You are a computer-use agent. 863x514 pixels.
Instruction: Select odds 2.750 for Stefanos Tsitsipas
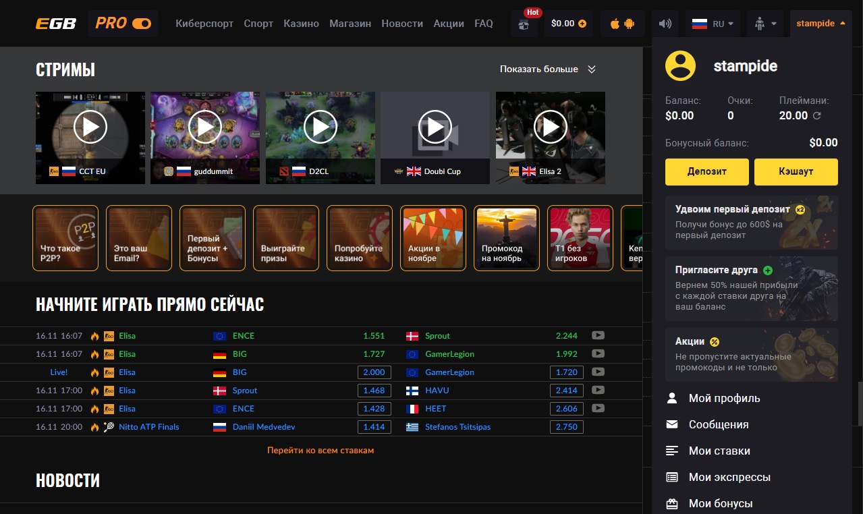566,427
